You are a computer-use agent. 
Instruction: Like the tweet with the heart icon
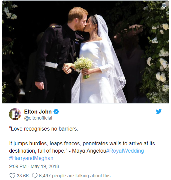pos(12,176)
